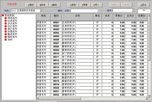Click the 名称 column header
Image resolution: width=152 pixels, height=102 pixels.
click(78, 17)
